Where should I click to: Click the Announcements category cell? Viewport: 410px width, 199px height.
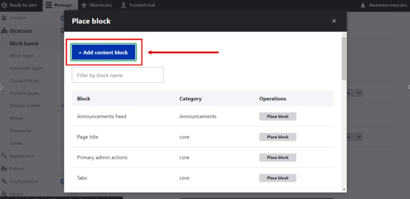(x=198, y=116)
